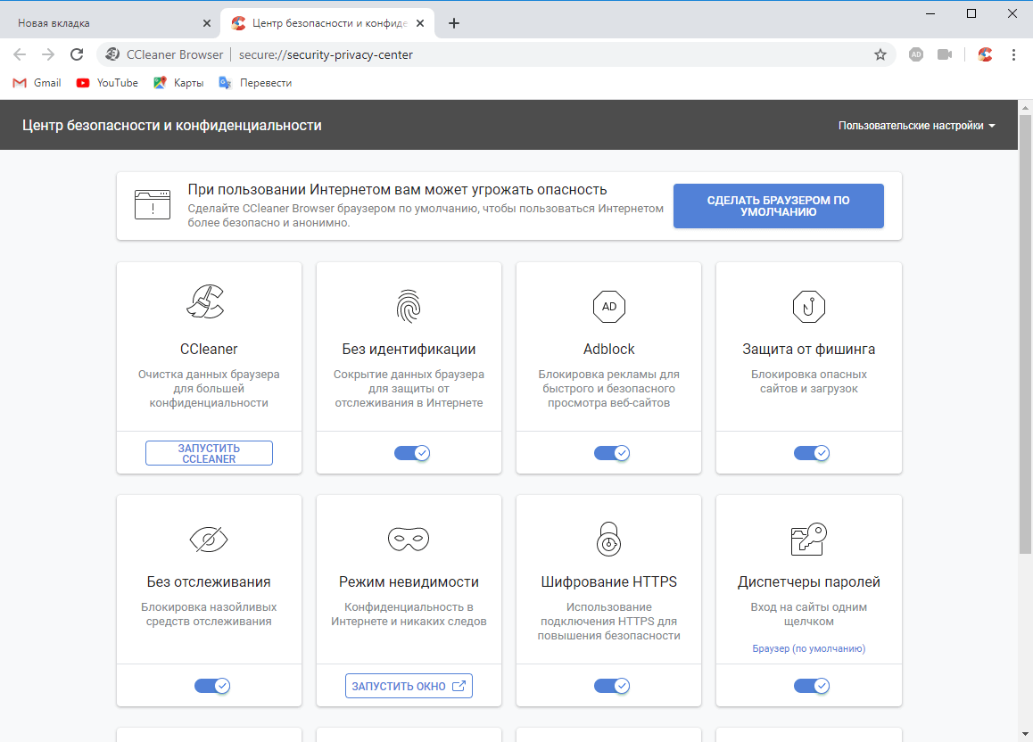Click the key icon for Диспетчеры паролей
This screenshot has height=742, width=1033.
click(808, 539)
